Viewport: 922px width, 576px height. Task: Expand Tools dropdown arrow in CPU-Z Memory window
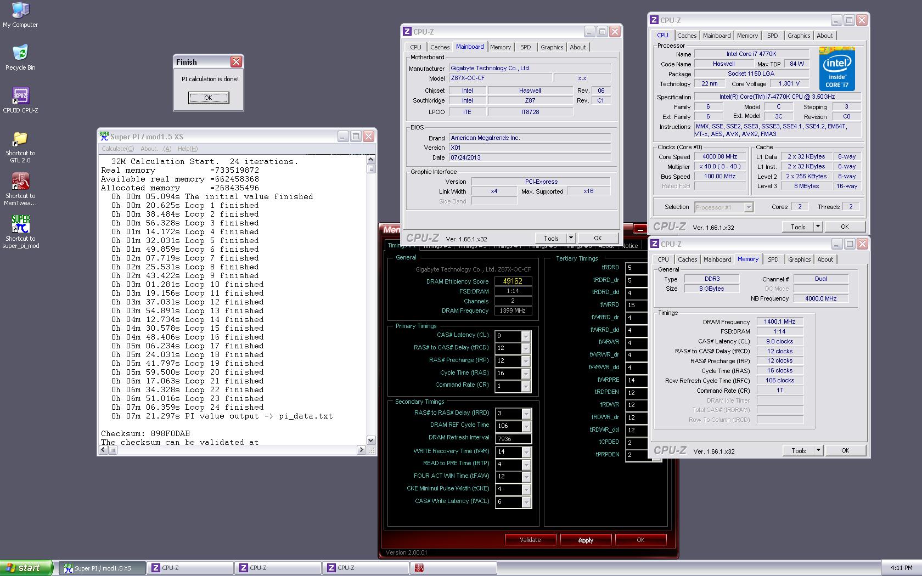[x=818, y=450]
